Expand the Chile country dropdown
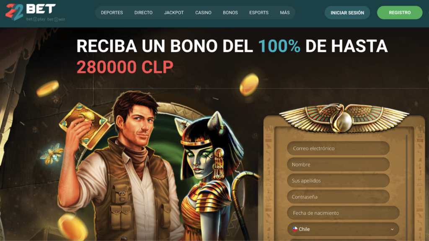The width and height of the screenshot is (429, 241). click(x=343, y=229)
